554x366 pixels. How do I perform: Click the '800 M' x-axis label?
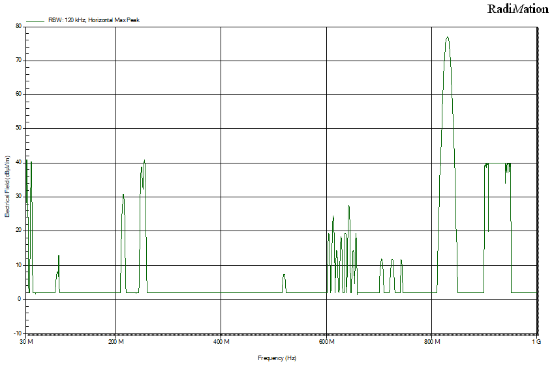(432, 341)
